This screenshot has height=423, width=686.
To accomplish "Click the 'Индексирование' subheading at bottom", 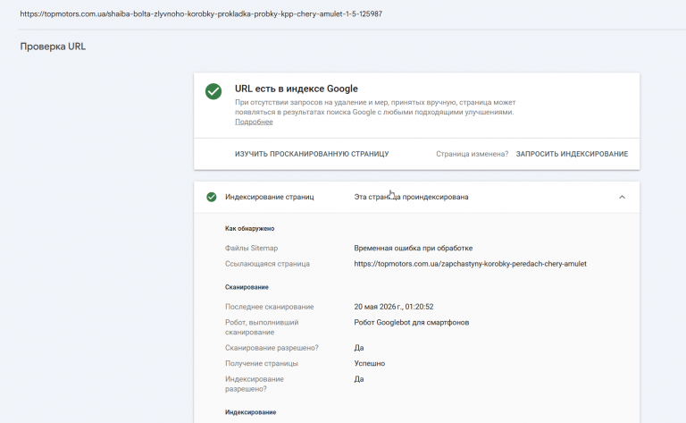I will click(251, 412).
